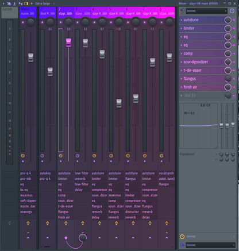239x251 pixels.
Task: Click the lamp icon below track 7 effects
Action: point(150,223)
